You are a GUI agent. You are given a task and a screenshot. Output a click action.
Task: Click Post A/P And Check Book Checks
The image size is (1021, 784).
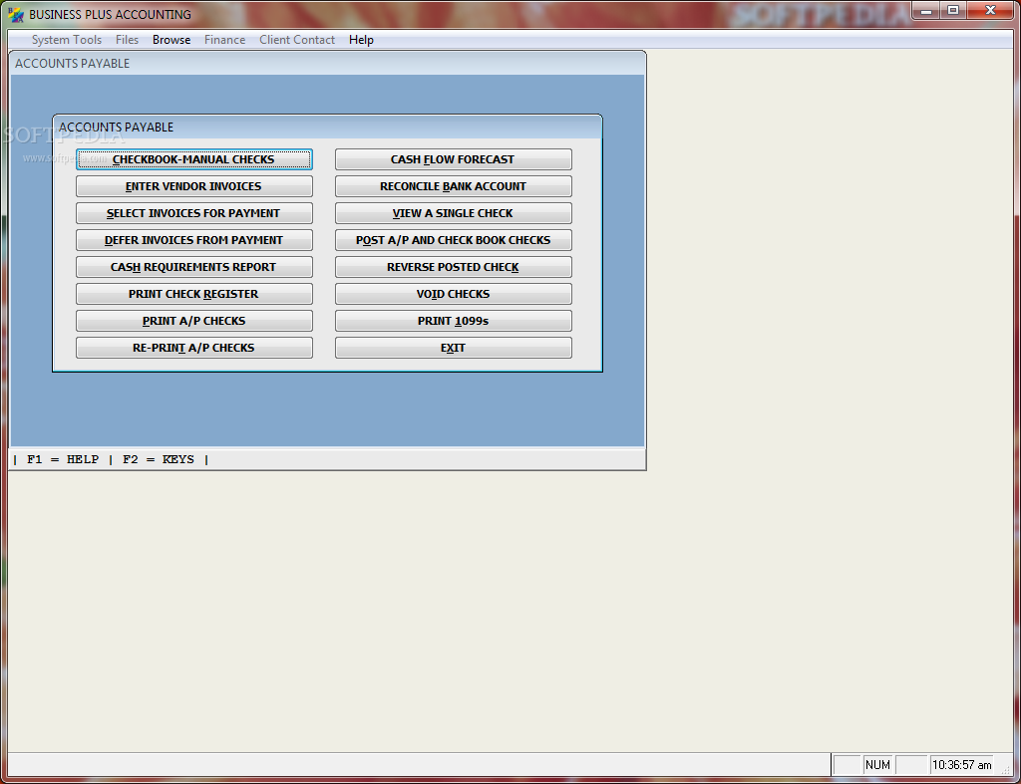454,240
